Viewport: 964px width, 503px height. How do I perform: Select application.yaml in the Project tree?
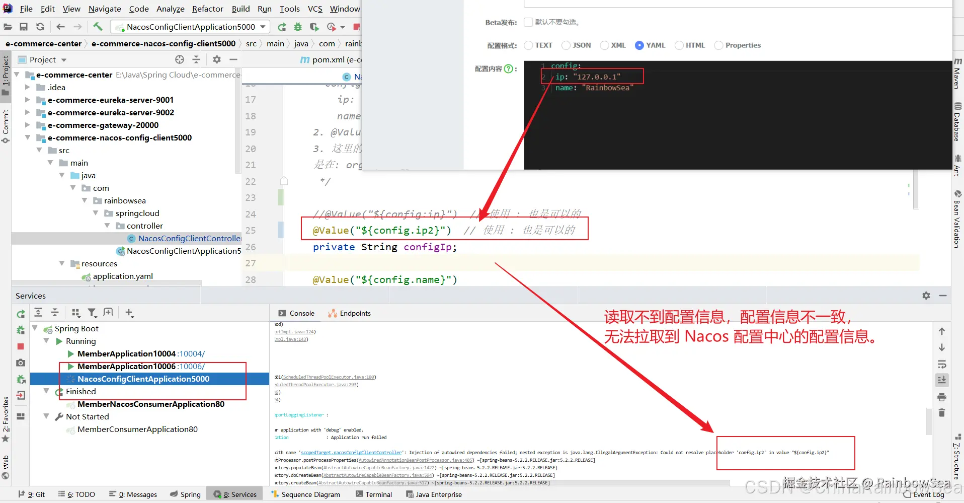pos(123,276)
